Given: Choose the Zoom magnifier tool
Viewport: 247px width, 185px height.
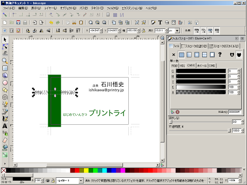Looking at the screenshot, I should (5, 61).
